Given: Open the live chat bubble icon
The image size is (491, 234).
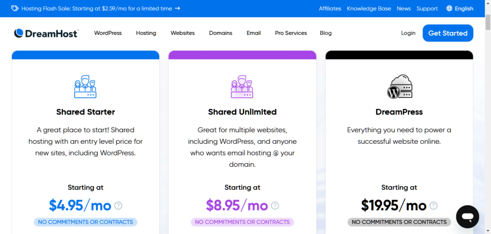Looking at the screenshot, I should click(468, 217).
